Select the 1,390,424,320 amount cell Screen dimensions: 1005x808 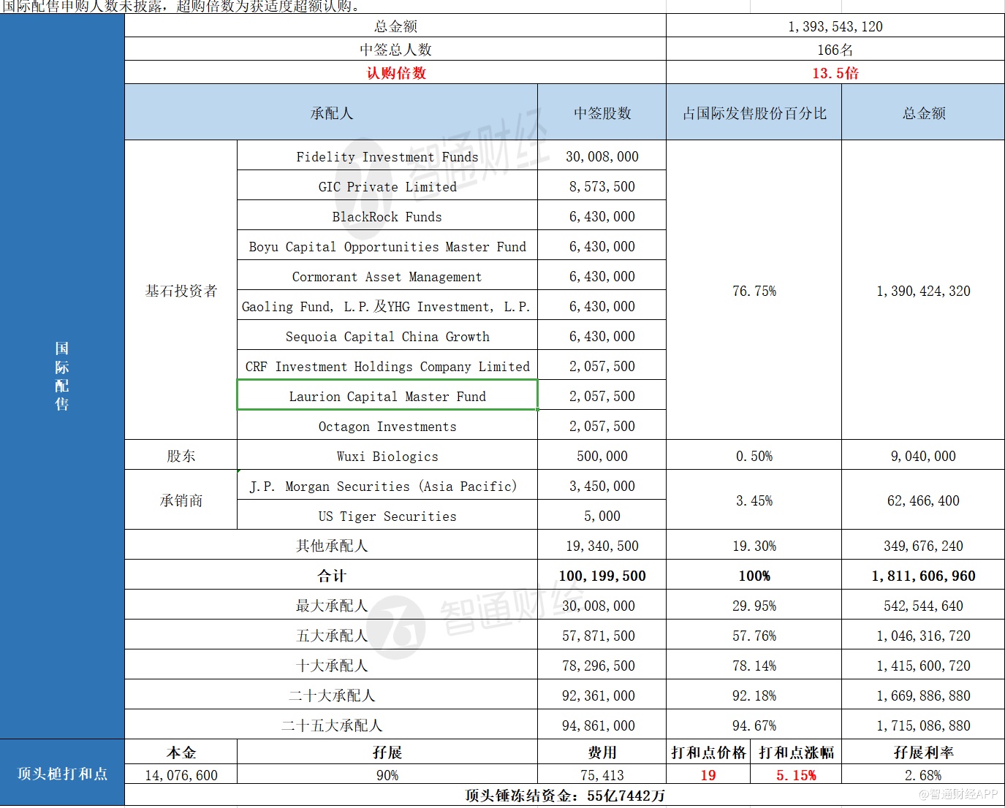click(923, 291)
